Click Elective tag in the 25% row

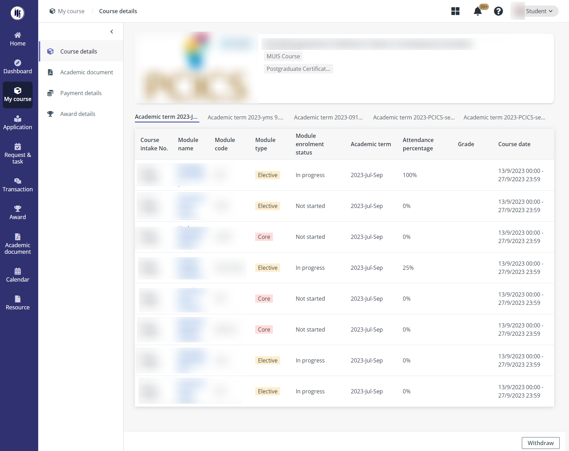pos(268,268)
